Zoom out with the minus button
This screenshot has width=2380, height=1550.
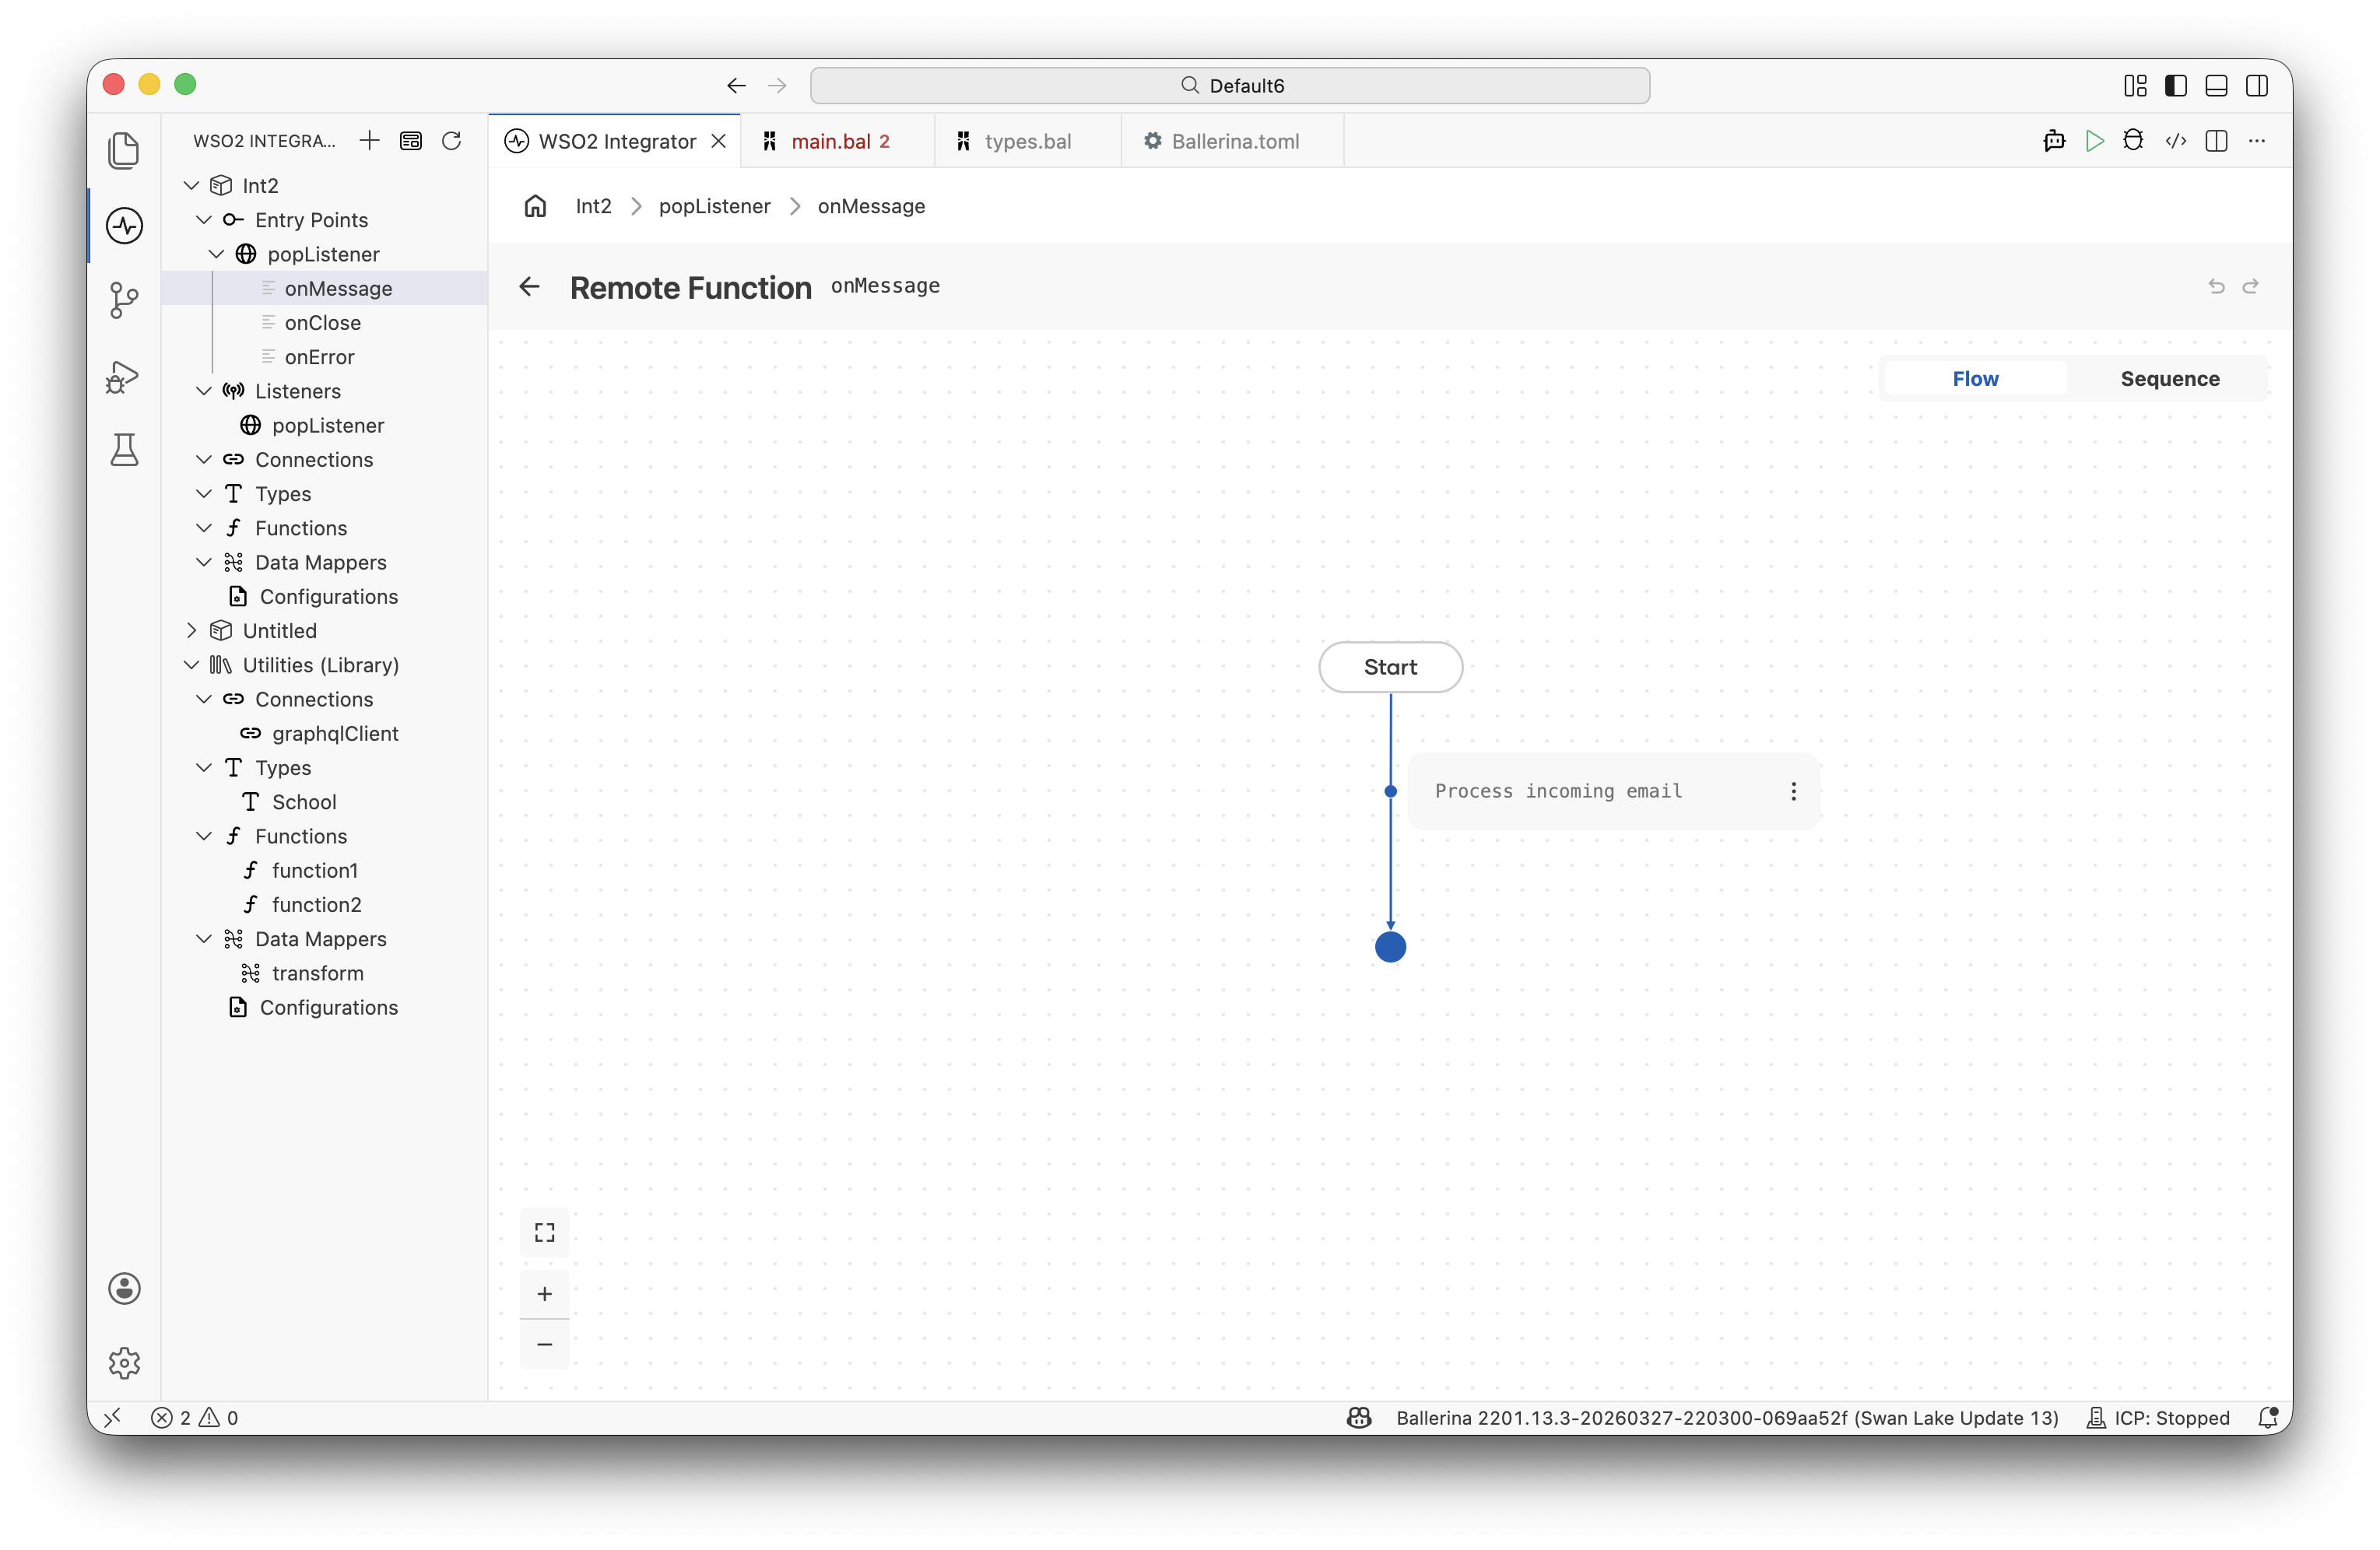[544, 1344]
